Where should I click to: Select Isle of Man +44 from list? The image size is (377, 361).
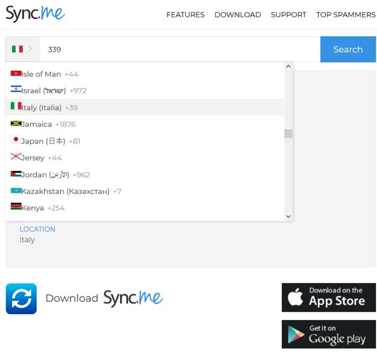pos(145,74)
